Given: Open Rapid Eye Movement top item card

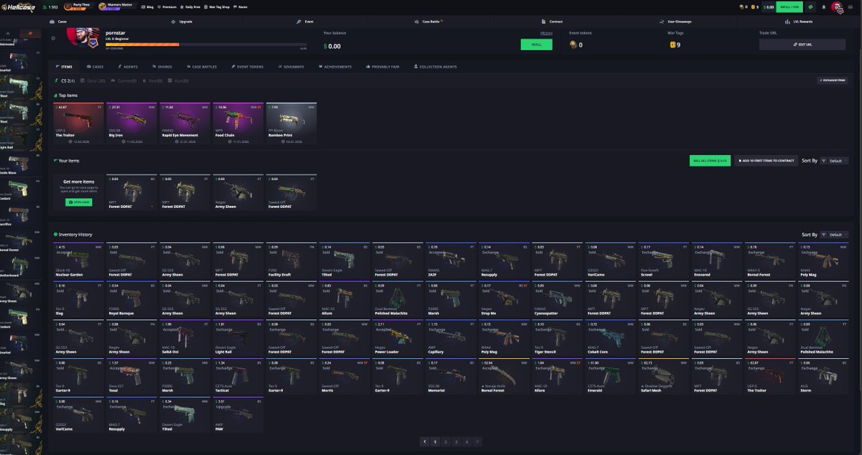Looking at the screenshot, I should pyautogui.click(x=185, y=124).
